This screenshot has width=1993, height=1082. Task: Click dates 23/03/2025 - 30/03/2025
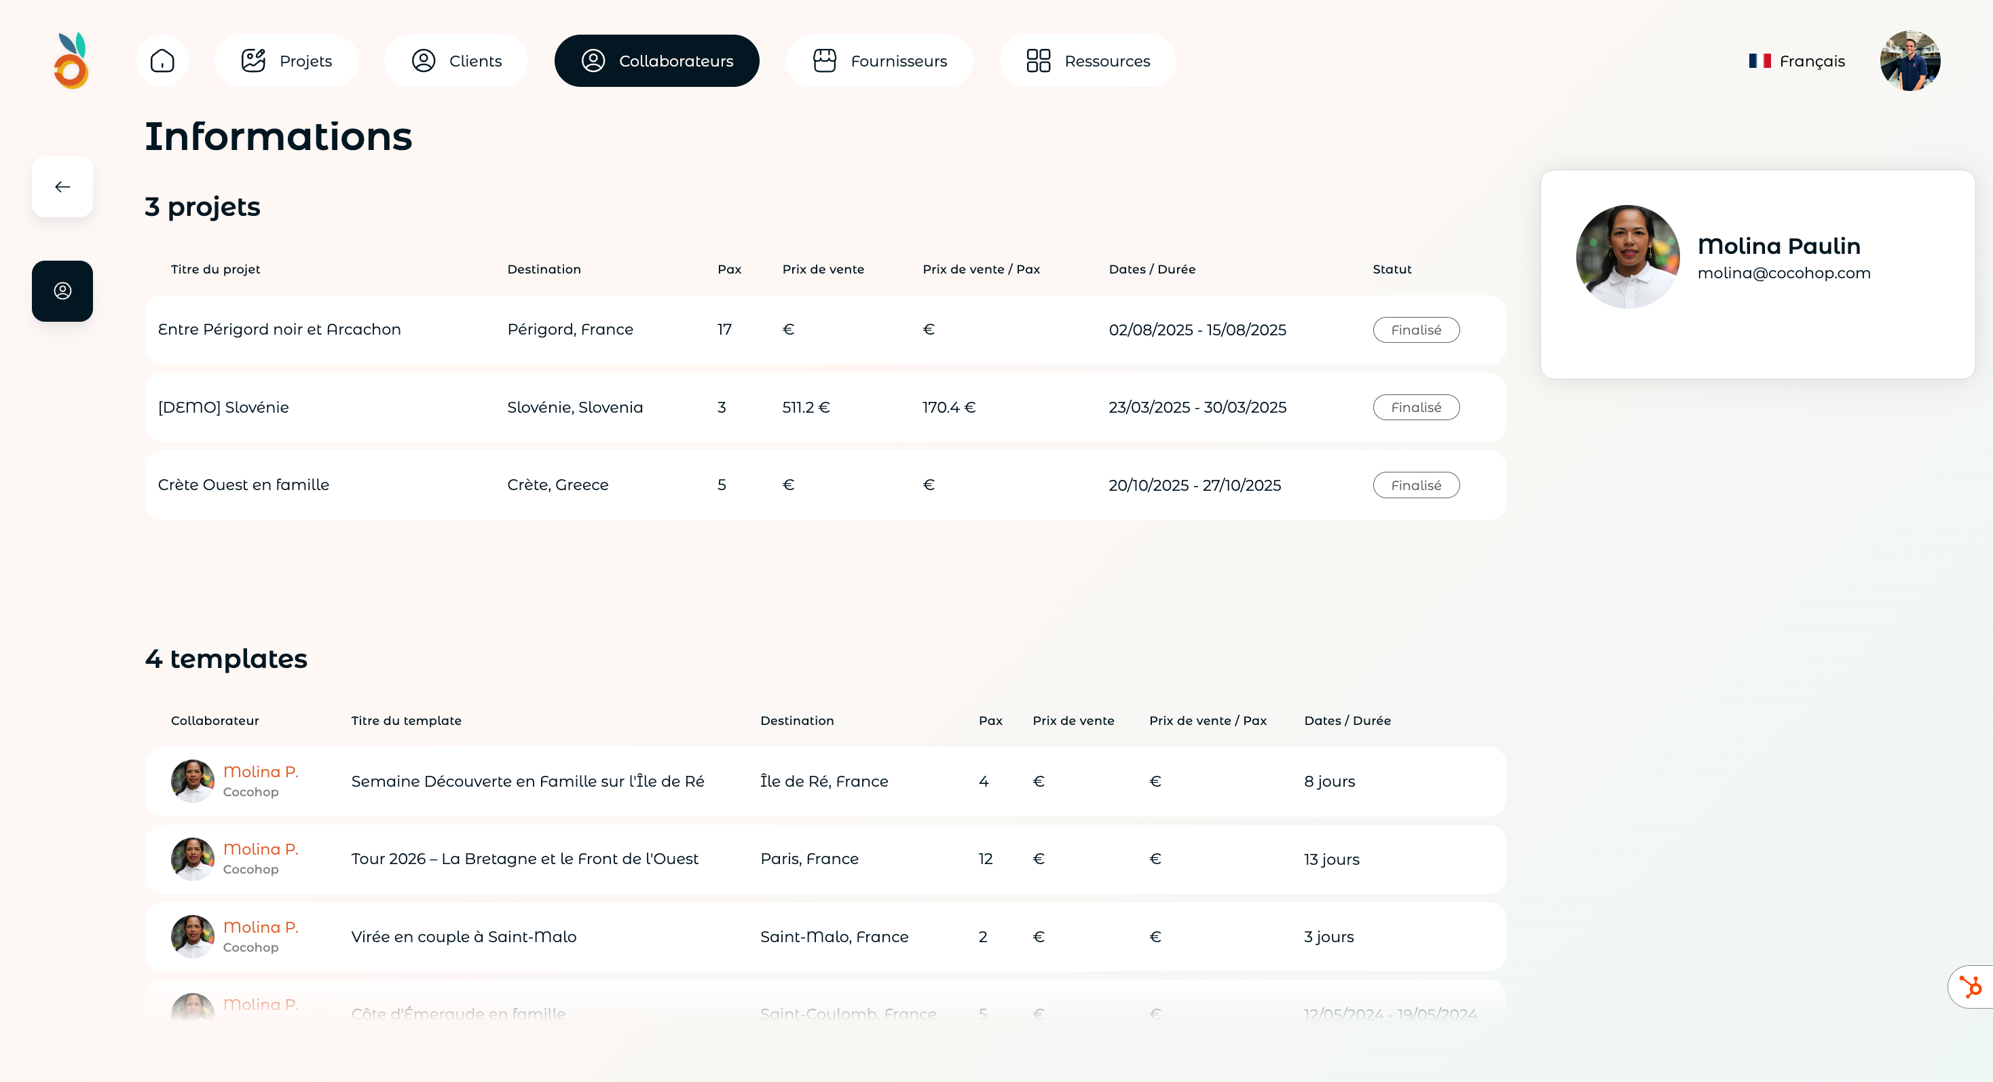(x=1197, y=407)
